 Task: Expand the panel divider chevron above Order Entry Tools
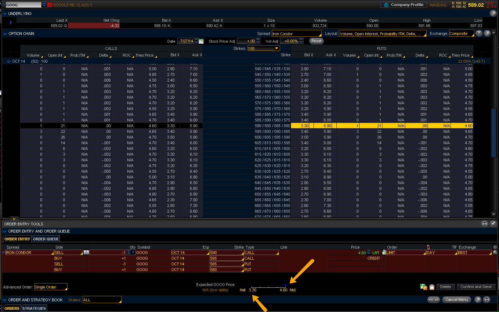(14, 219)
